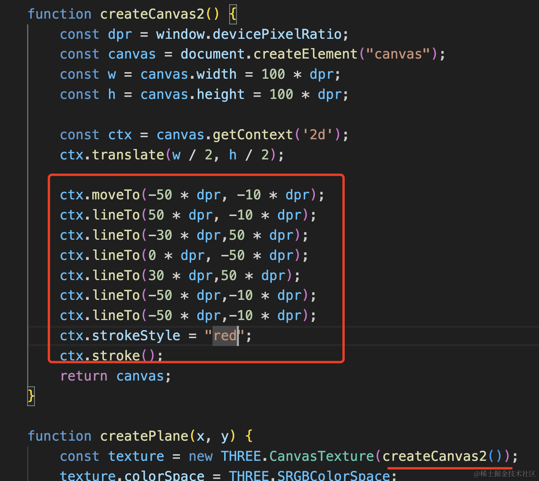Click the number 100 in the const w line
539x481 pixels.
273,74
